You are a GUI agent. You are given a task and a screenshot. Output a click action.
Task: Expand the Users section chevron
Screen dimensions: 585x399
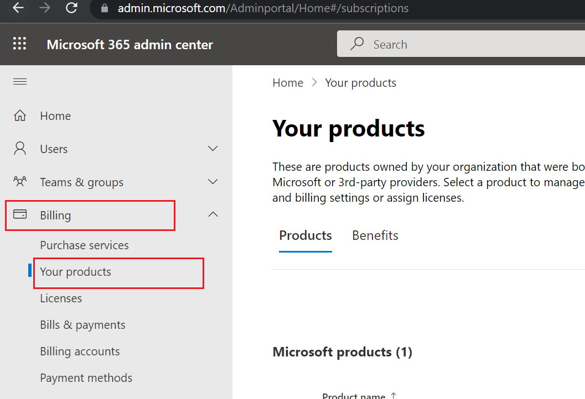pyautogui.click(x=213, y=149)
